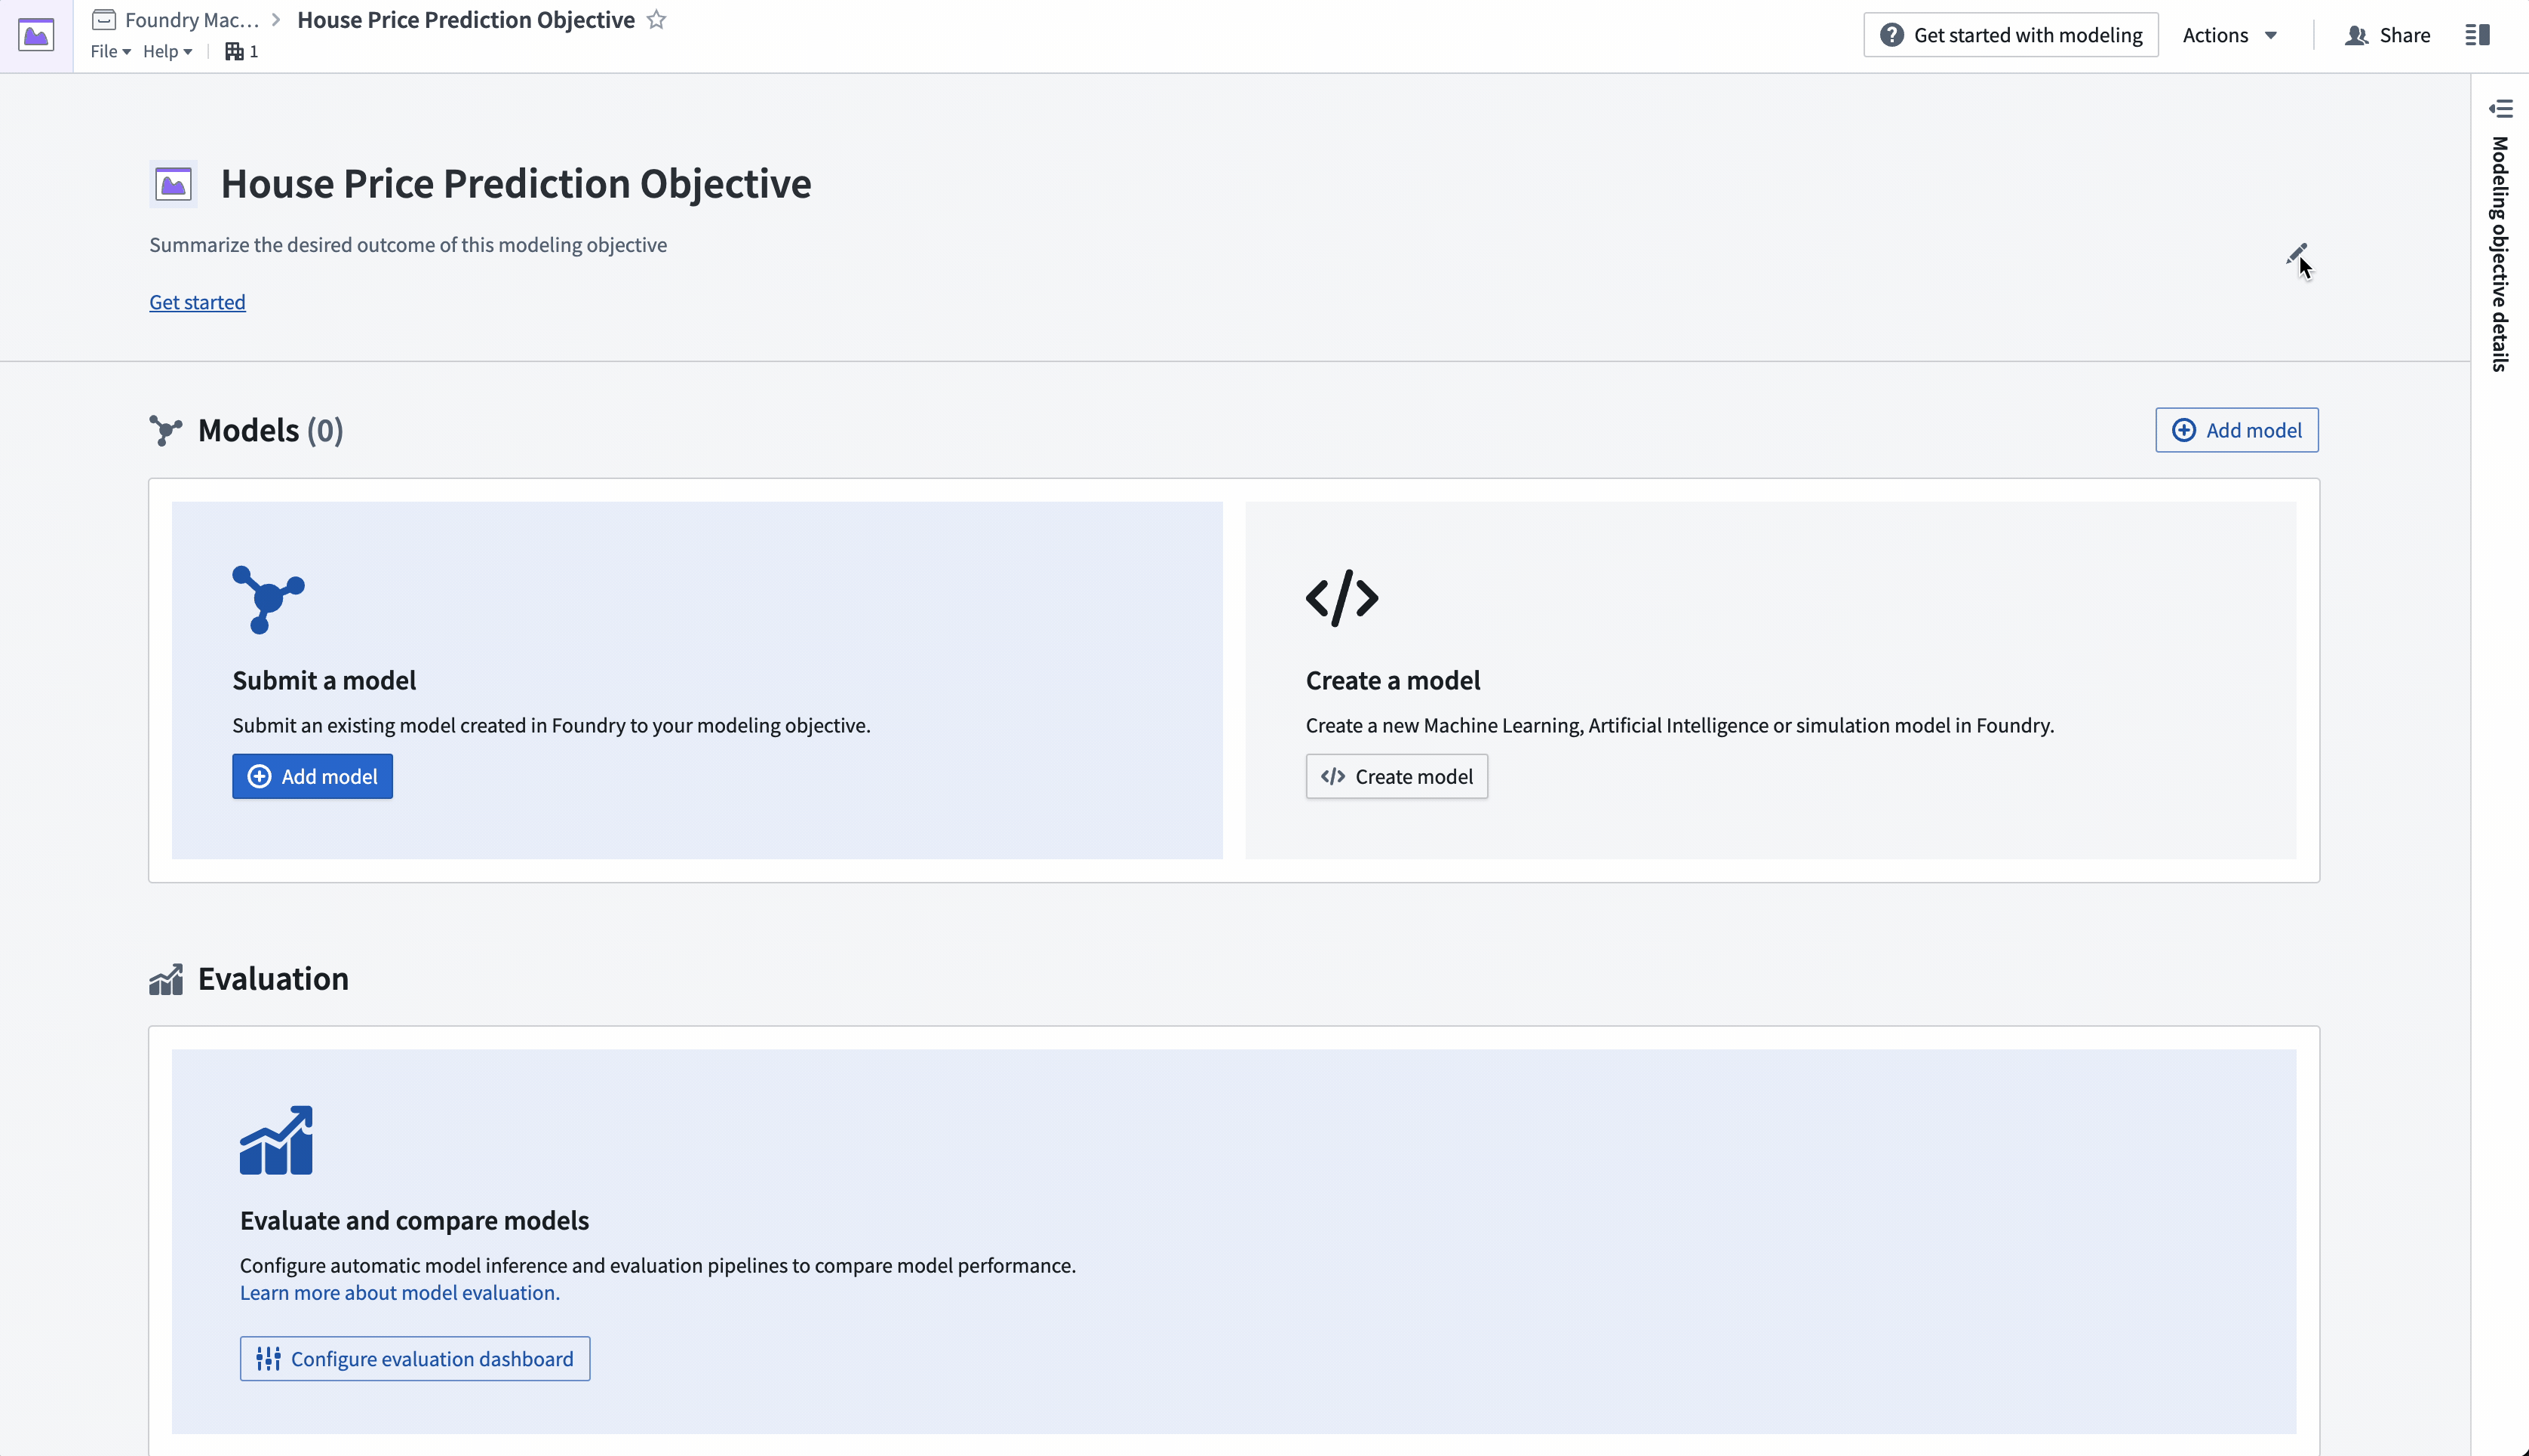Image resolution: width=2529 pixels, height=1456 pixels.
Task: Open Learn more about model evaluation link
Action: coord(400,1292)
